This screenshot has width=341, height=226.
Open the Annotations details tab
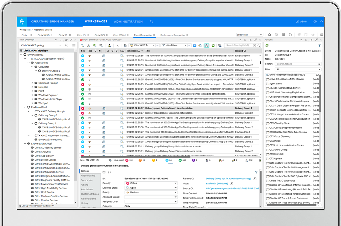87,189
